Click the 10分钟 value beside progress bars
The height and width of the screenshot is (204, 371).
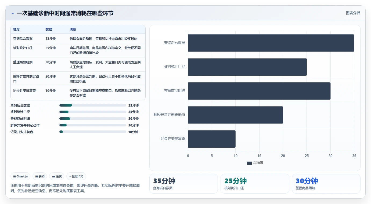tap(133, 132)
